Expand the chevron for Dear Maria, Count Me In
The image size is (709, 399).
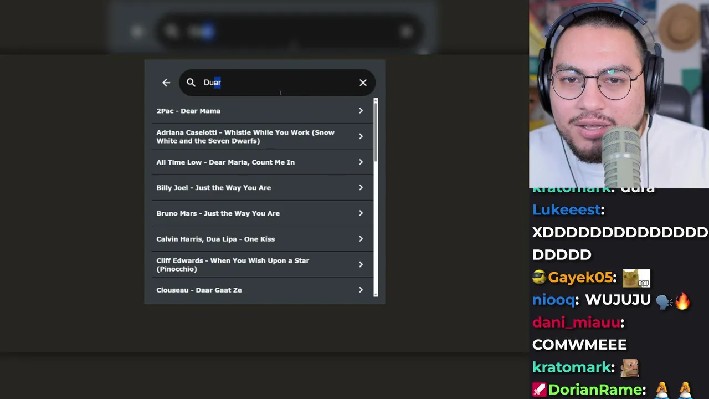pos(361,162)
